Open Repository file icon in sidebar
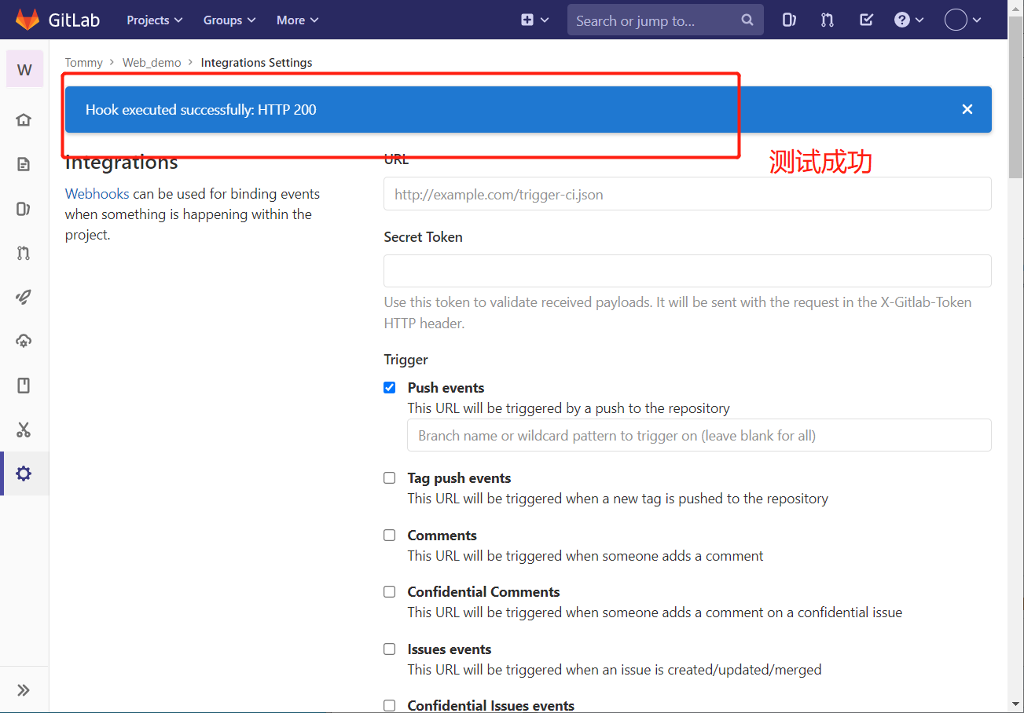This screenshot has height=713, width=1024. point(24,164)
